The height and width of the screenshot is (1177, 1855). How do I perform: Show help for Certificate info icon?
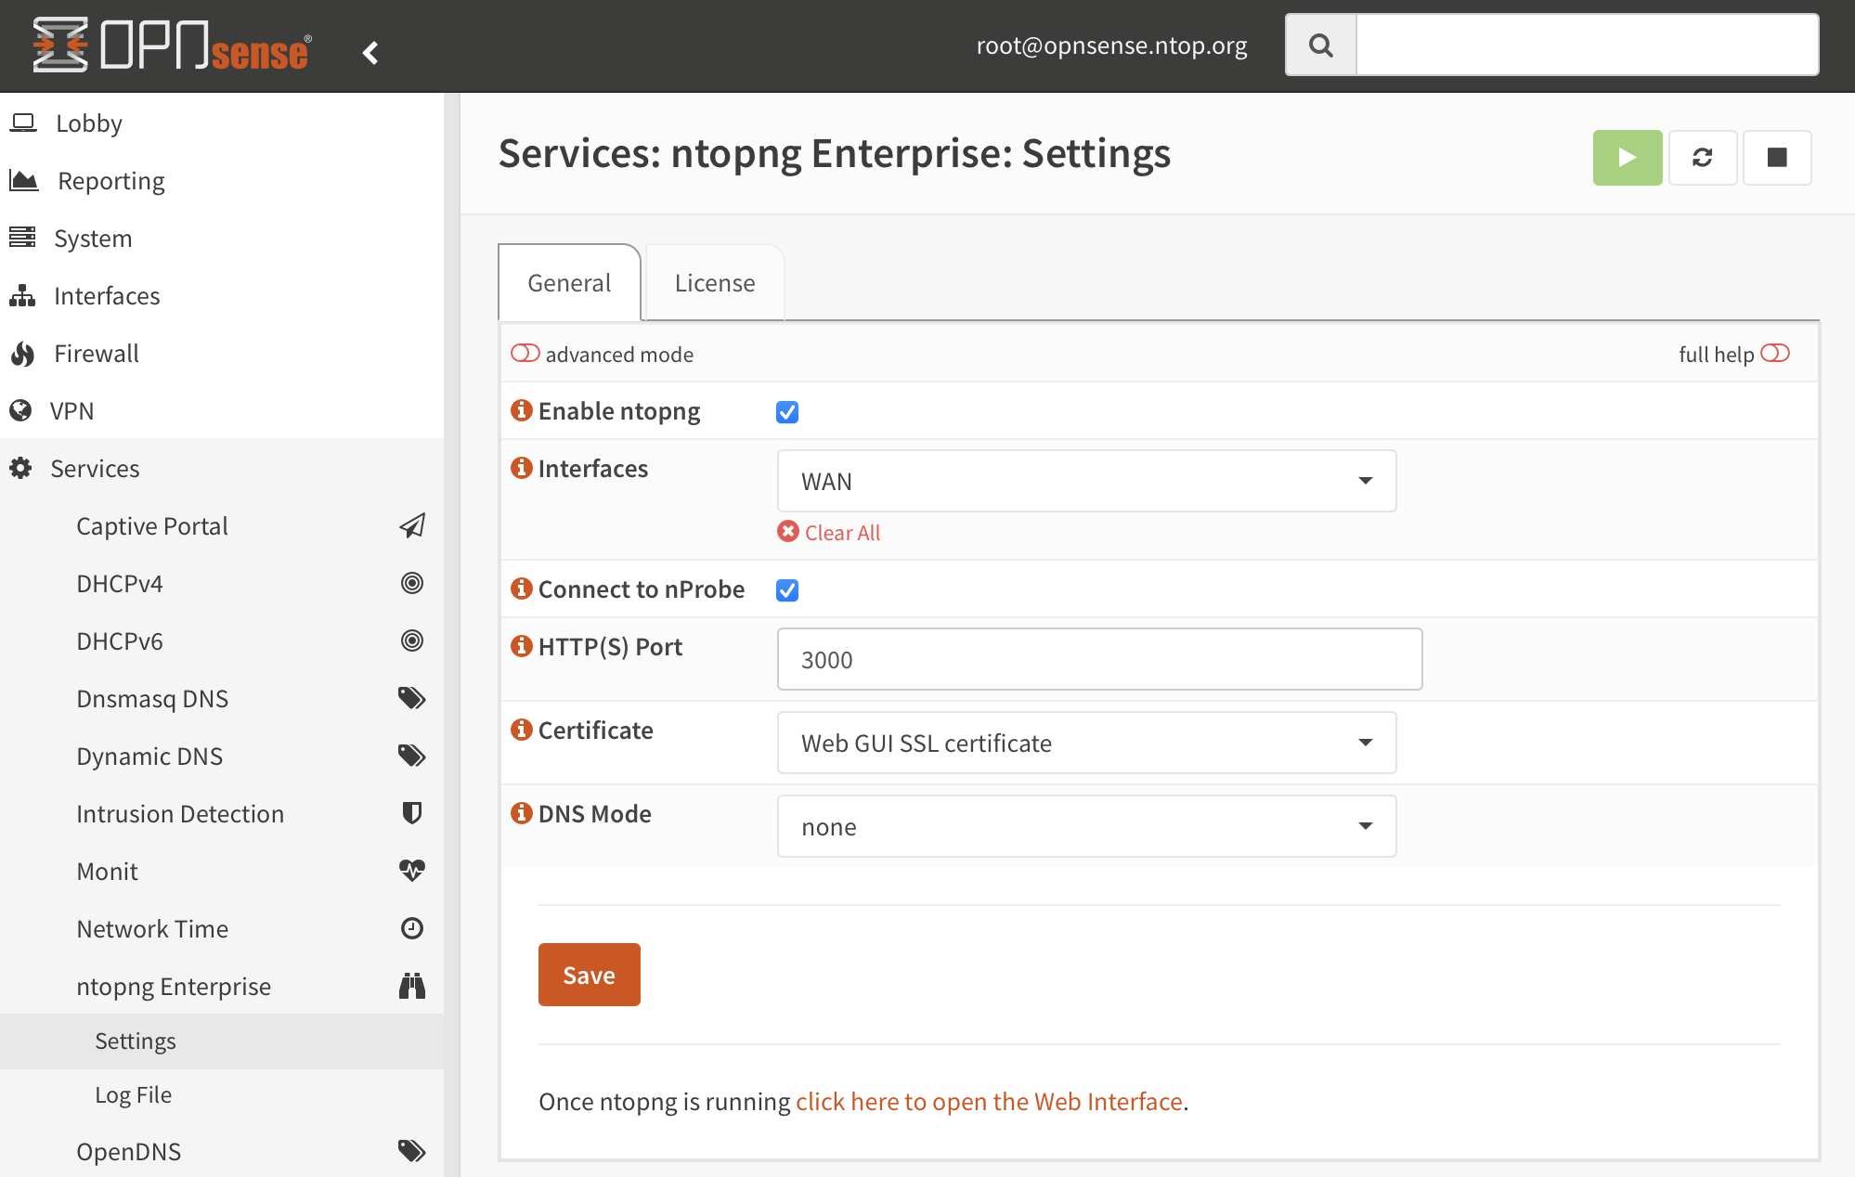(522, 729)
